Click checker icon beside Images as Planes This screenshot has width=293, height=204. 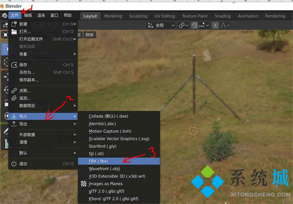84,184
